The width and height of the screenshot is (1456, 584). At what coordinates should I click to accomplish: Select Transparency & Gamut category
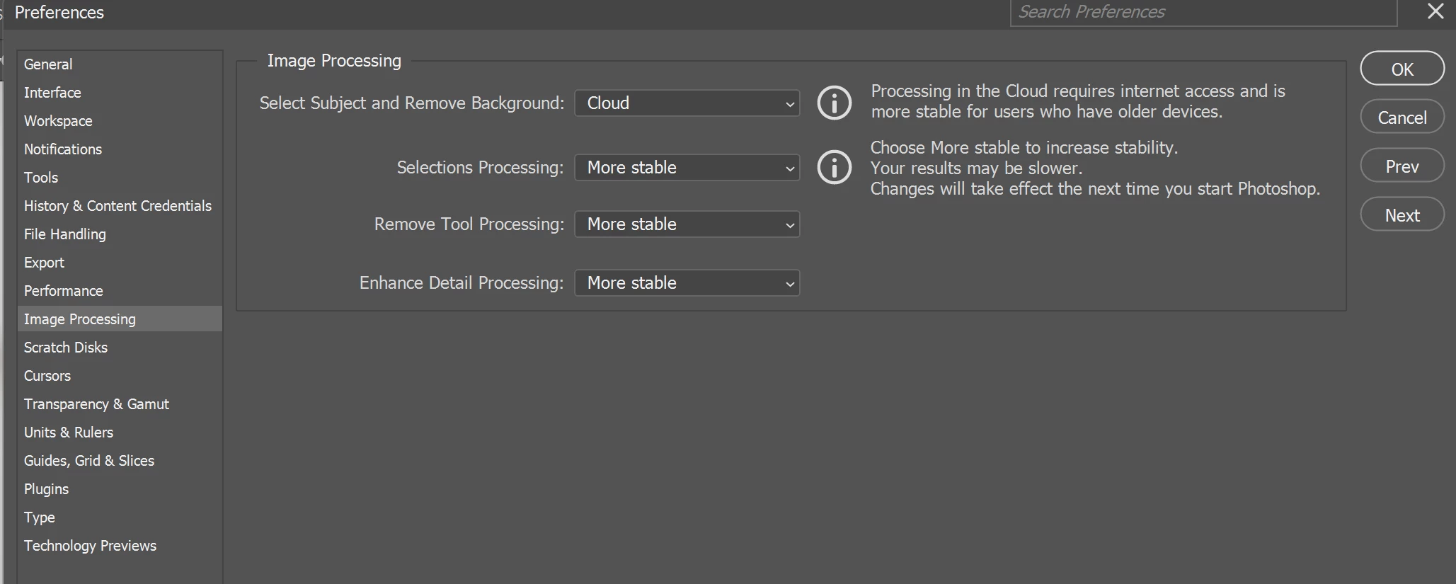point(96,404)
